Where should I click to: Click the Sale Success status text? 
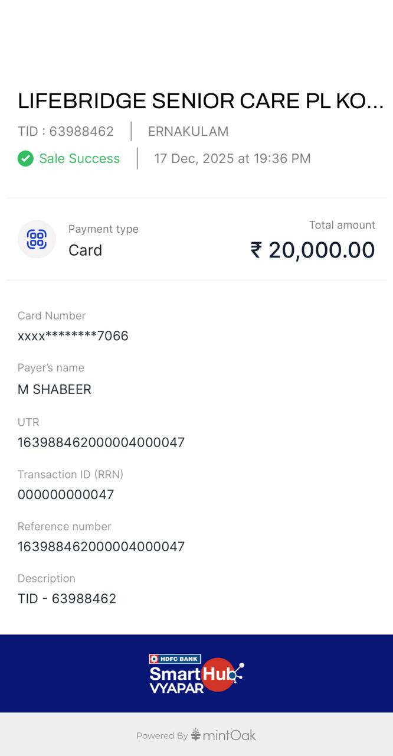(80, 158)
